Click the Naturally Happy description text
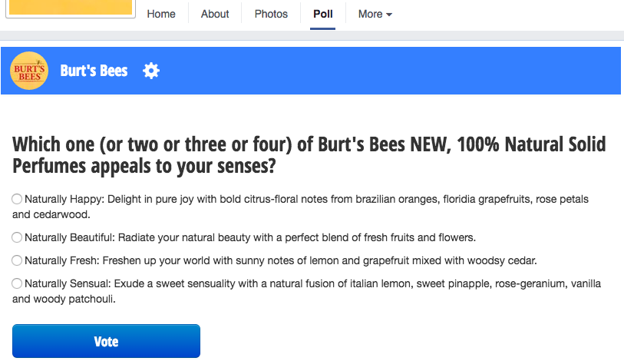The height and width of the screenshot is (361, 624). click(x=300, y=207)
